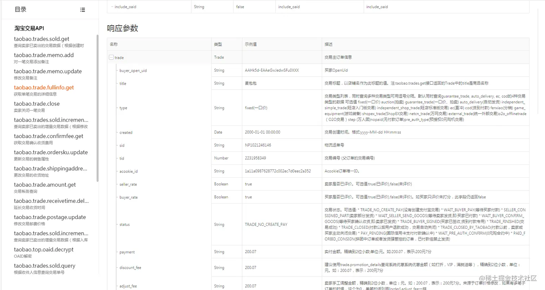The height and width of the screenshot is (290, 545).
Task: Click the acookie_id field name
Action: click(129, 171)
